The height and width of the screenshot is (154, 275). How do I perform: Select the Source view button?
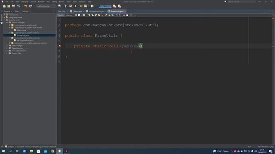61,15
